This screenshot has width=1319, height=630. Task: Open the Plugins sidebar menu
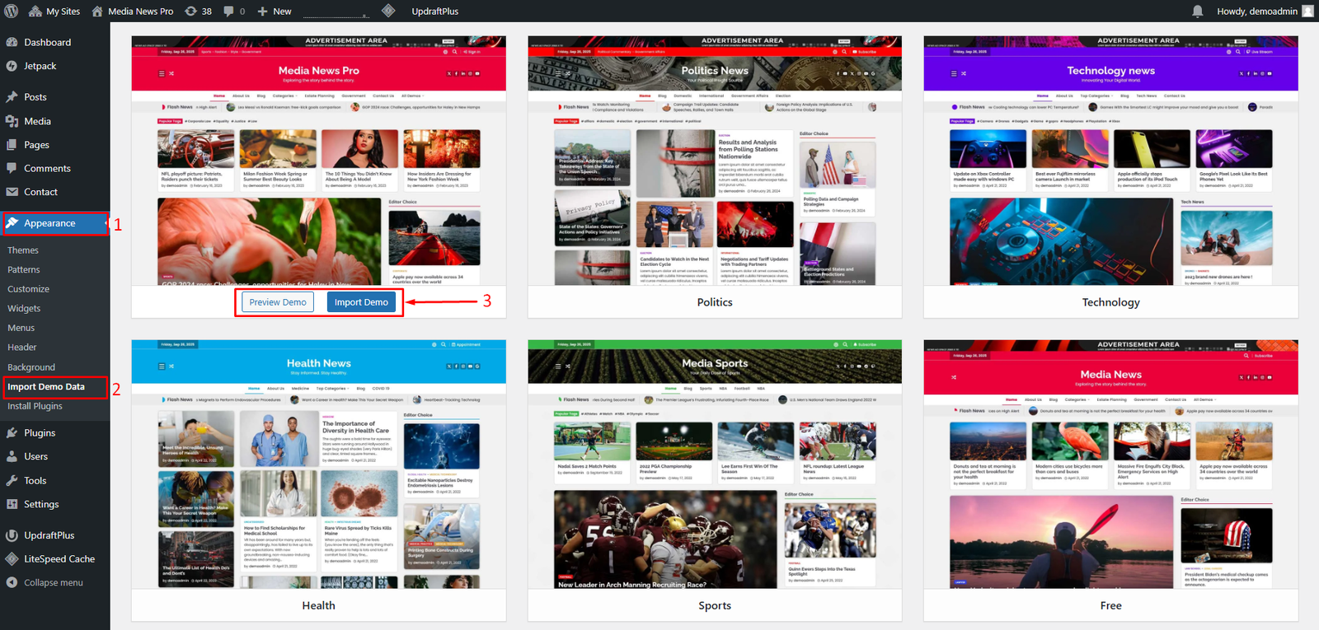[x=40, y=433]
